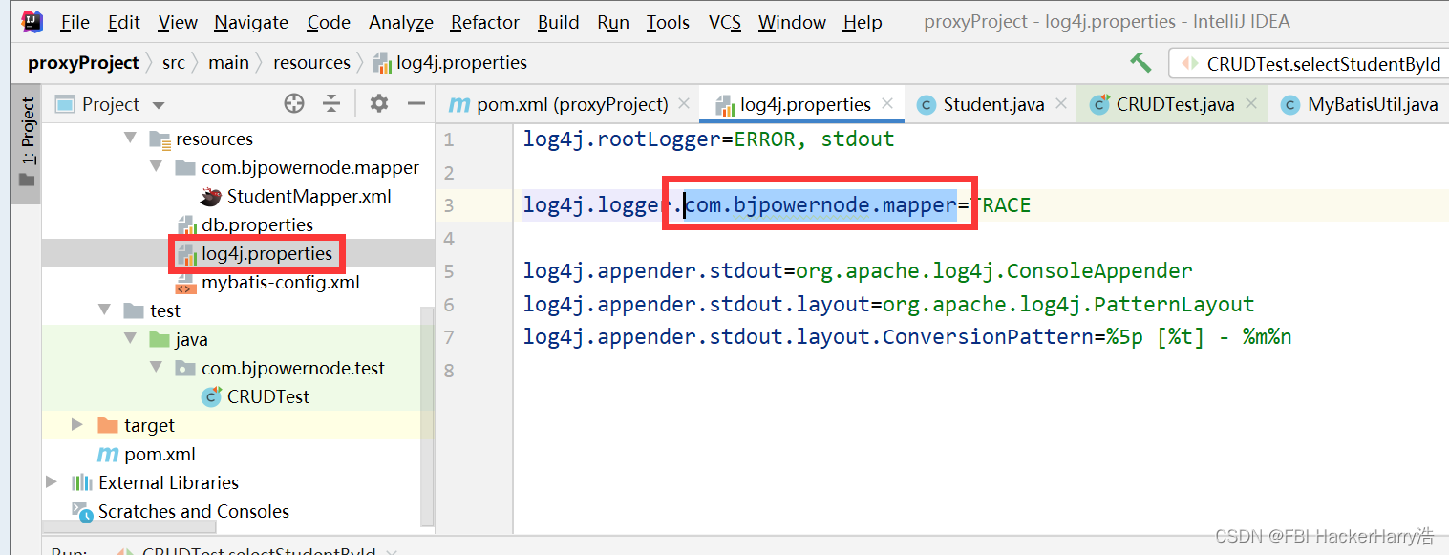Image resolution: width=1449 pixels, height=555 pixels.
Task: Click the IntelliJ IDEA app icon
Action: click(32, 21)
